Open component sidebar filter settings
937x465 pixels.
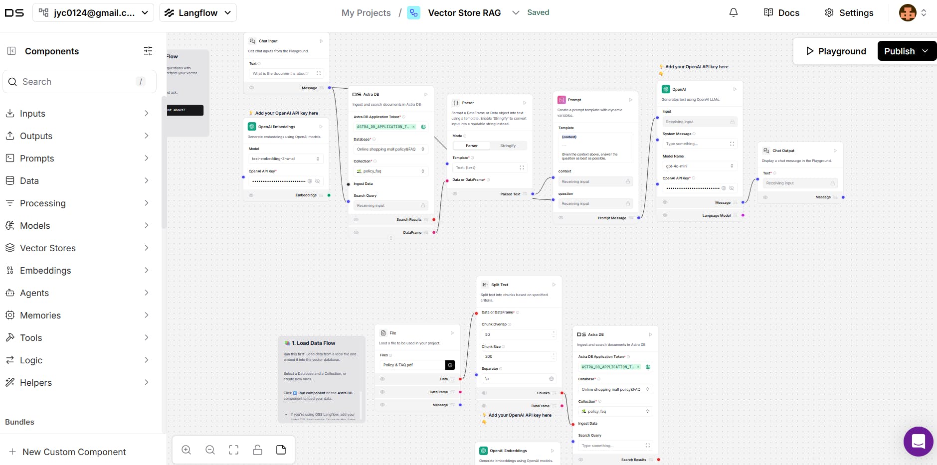click(x=148, y=51)
